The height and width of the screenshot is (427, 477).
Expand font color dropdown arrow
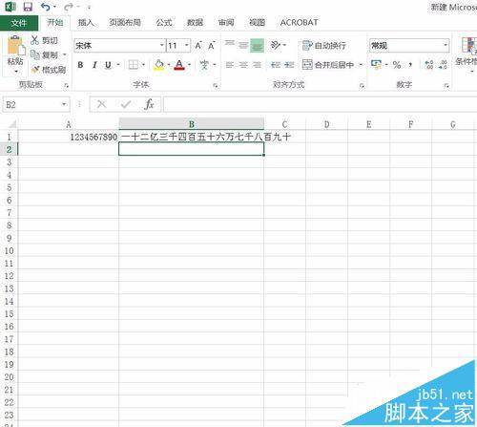(190, 65)
